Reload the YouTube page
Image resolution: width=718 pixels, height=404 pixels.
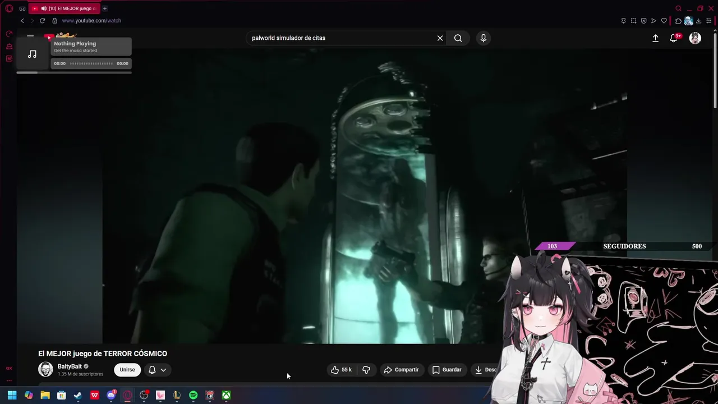pyautogui.click(x=42, y=21)
